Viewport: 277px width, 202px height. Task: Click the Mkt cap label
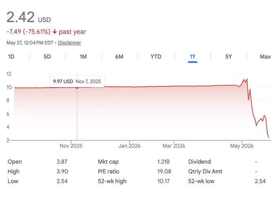108,162
